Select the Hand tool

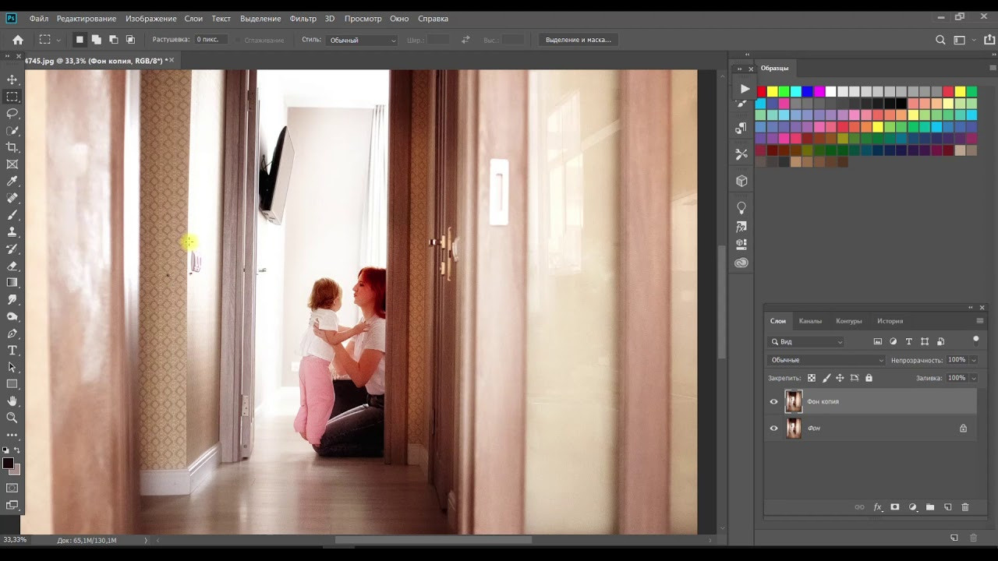coord(12,400)
